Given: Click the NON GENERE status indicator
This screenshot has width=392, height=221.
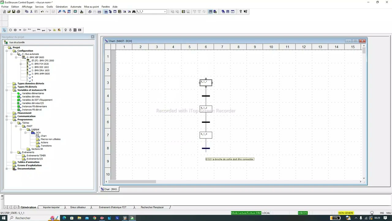Looking at the screenshot, I should (346, 213).
